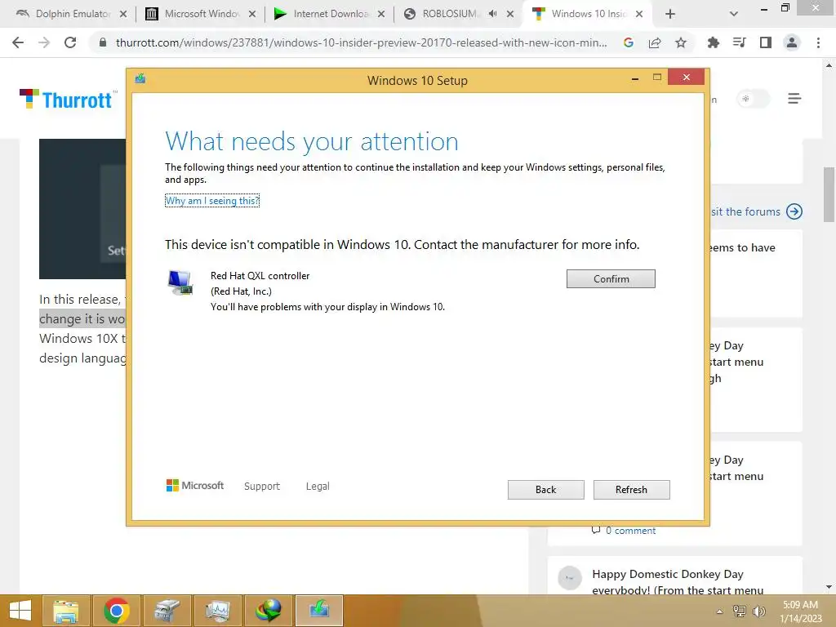Toggle the Chrome side panel icon
The image size is (836, 627).
tap(766, 42)
